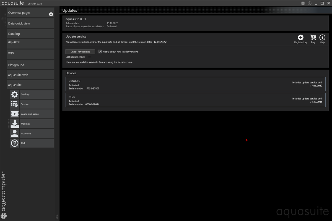
Task: Open Data quick view section
Action: 30,23
